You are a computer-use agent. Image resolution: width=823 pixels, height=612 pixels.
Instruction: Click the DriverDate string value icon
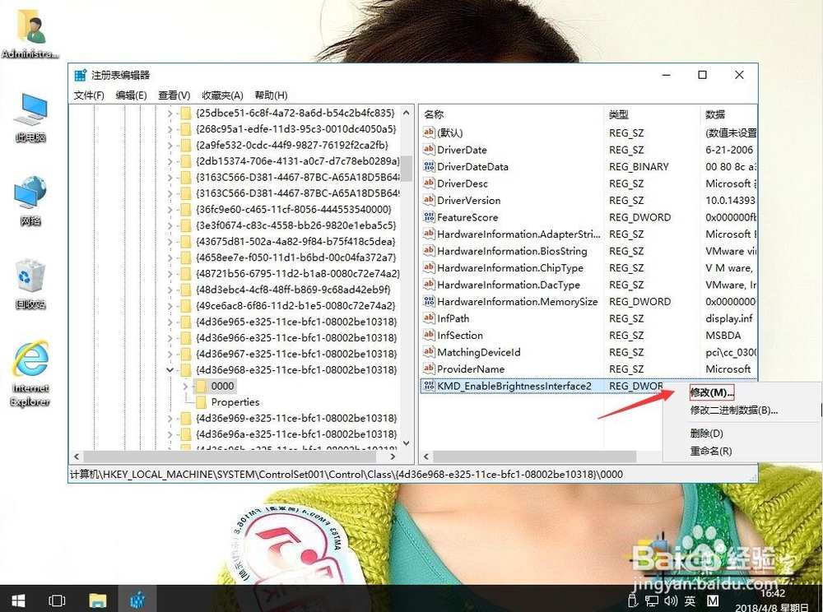click(429, 150)
